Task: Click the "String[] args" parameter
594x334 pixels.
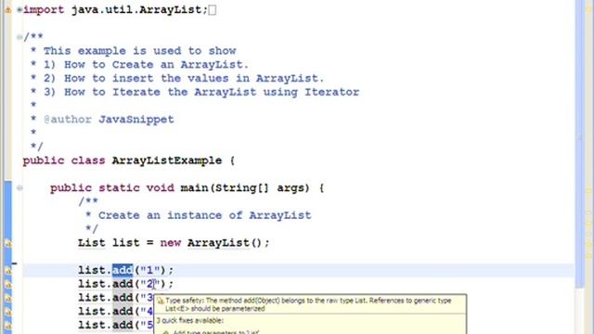Action: tap(262, 187)
